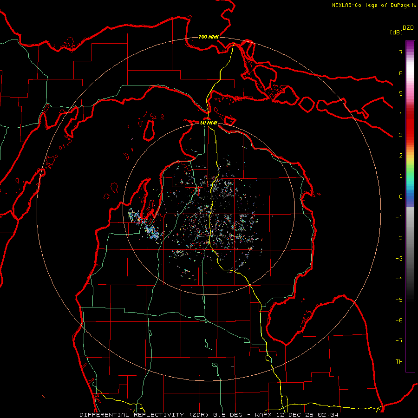Screen dimensions: 418x418
Task: Click the 2 value on color scale
Action: tap(401, 156)
